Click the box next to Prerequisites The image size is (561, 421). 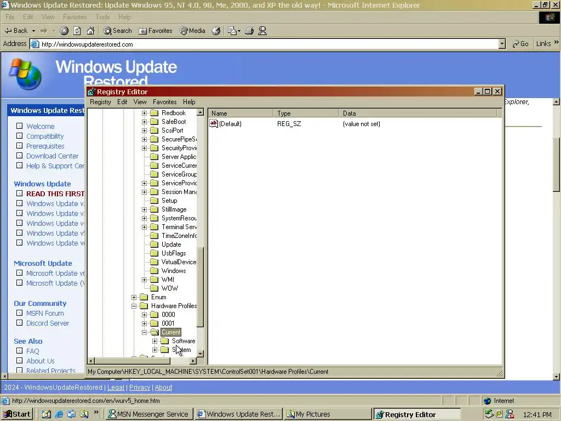(x=19, y=146)
